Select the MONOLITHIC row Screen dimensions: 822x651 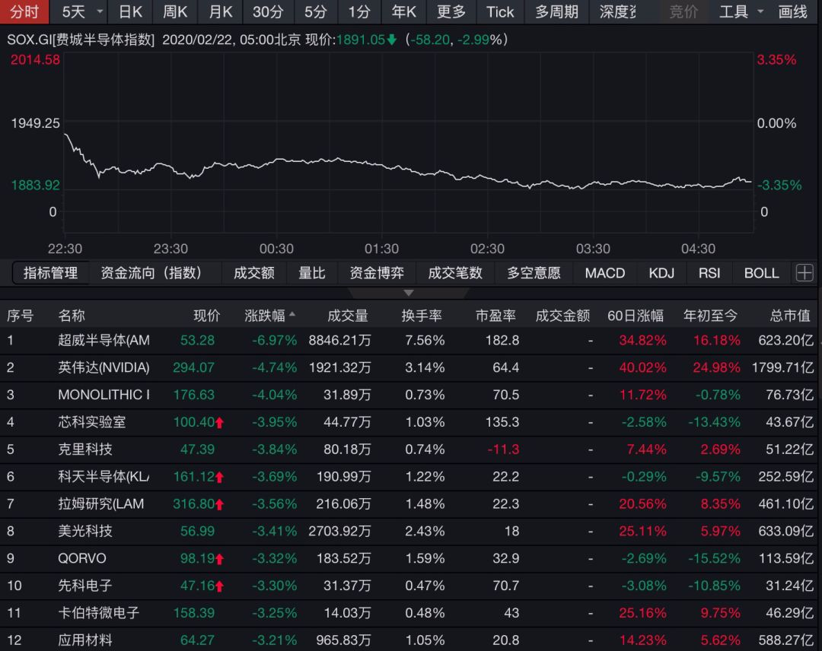pyautogui.click(x=409, y=395)
